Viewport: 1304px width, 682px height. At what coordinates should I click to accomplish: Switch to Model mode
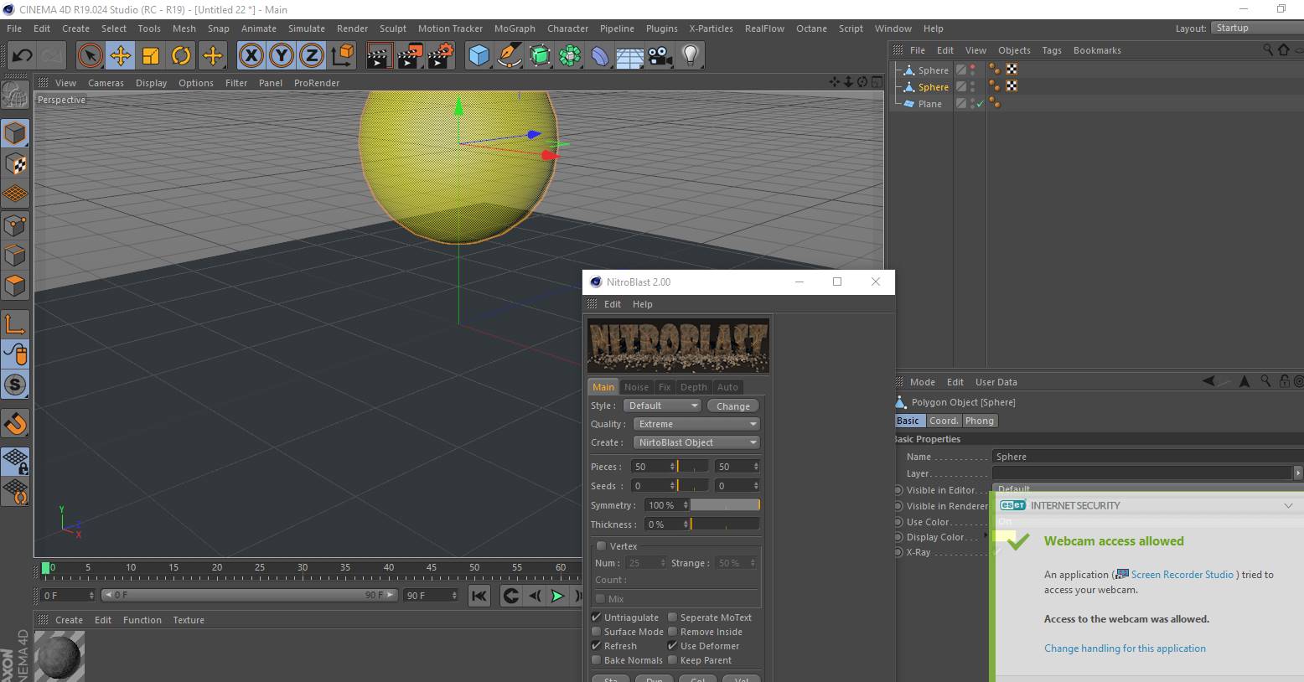pos(15,133)
